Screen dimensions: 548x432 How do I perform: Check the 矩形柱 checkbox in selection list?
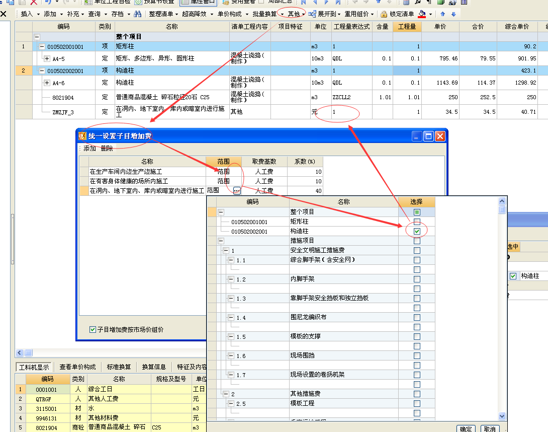[417, 222]
